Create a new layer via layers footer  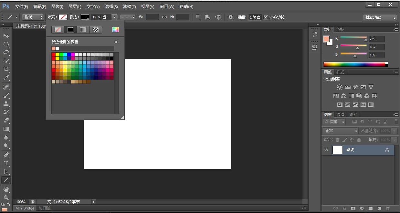click(379, 208)
